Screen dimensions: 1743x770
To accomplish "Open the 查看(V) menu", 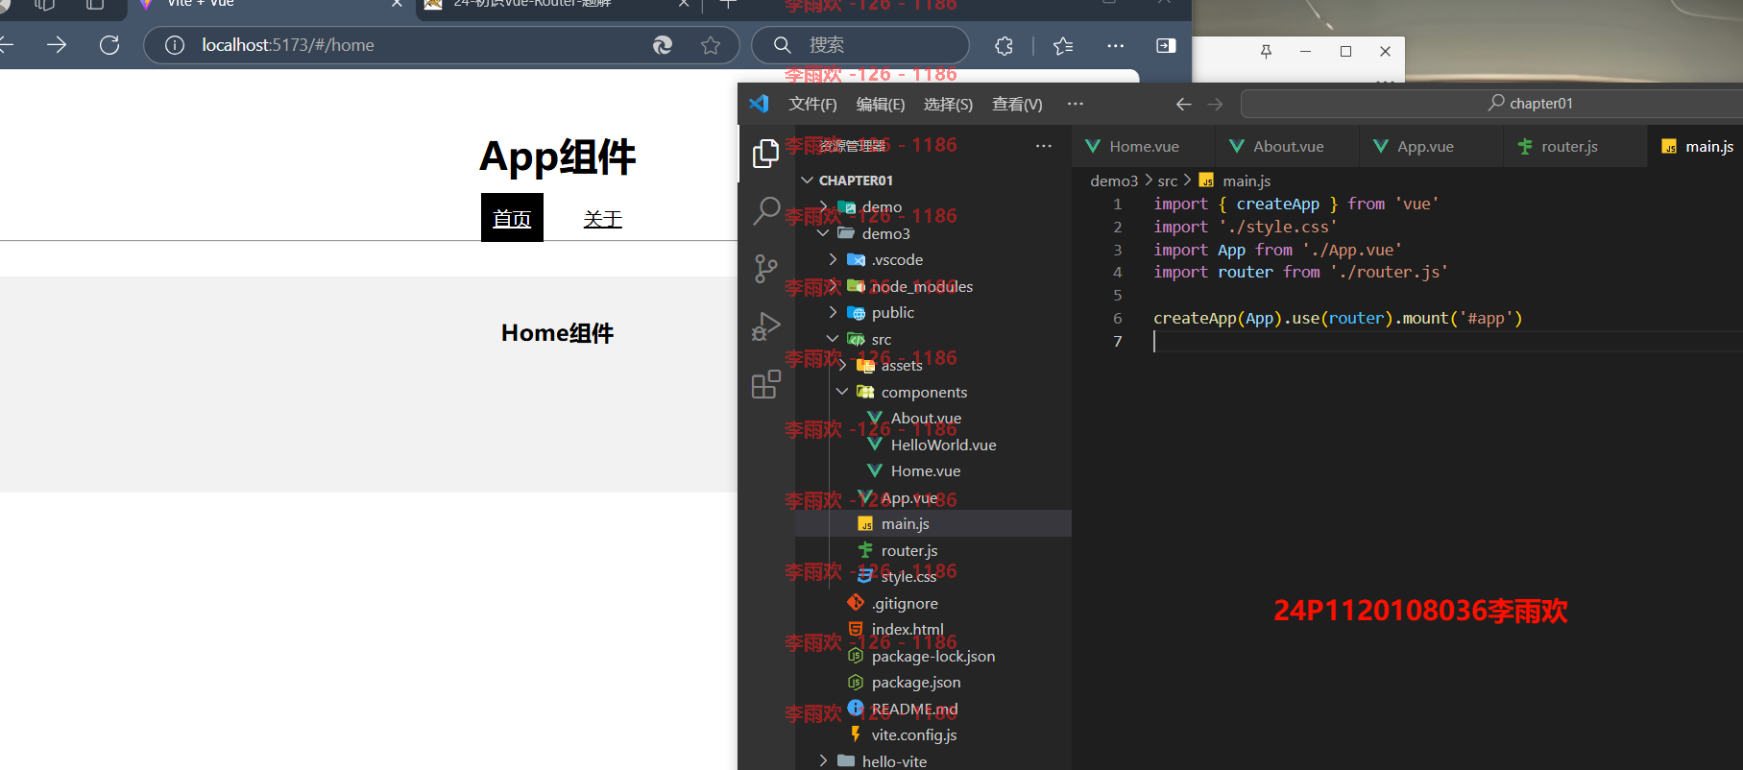I will [1017, 104].
